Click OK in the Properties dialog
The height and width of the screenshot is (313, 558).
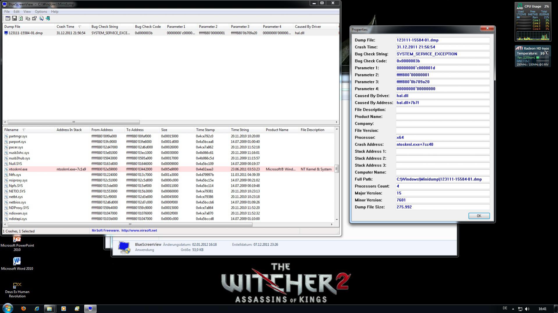(x=479, y=216)
